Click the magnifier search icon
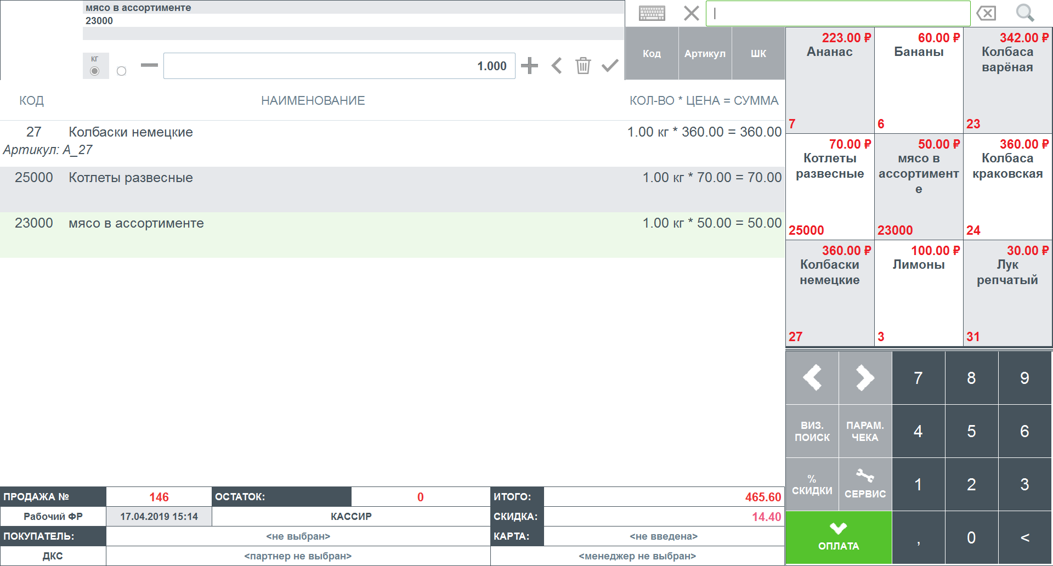This screenshot has height=566, width=1053. (1024, 13)
